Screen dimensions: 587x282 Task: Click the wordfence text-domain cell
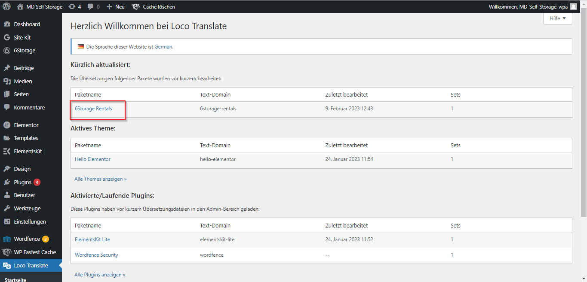point(212,255)
